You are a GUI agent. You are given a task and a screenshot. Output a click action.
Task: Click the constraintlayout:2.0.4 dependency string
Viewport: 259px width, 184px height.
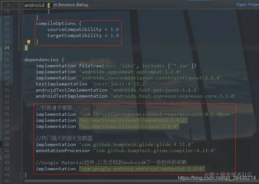point(150,78)
